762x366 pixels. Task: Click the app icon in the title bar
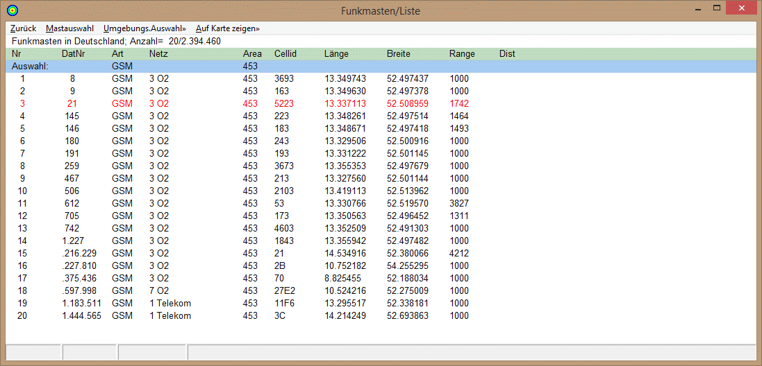[12, 10]
